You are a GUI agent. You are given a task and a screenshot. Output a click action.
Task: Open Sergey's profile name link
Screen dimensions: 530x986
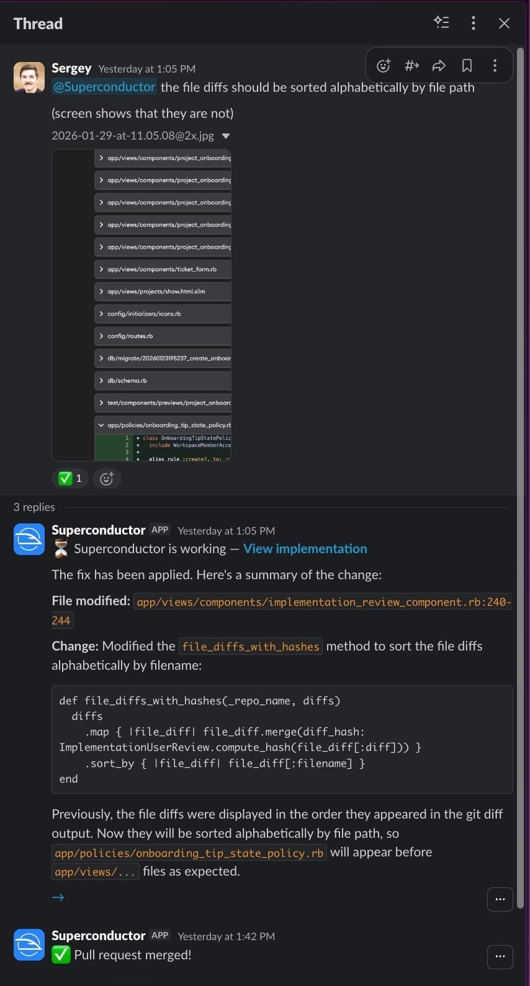pyautogui.click(x=71, y=68)
